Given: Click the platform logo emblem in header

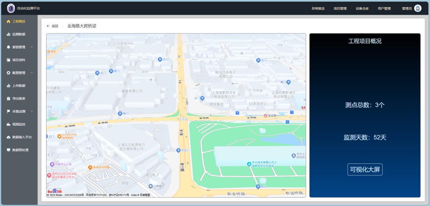Looking at the screenshot, I should (11, 8).
